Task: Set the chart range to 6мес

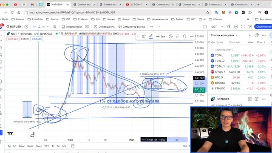Action: [x=39, y=146]
